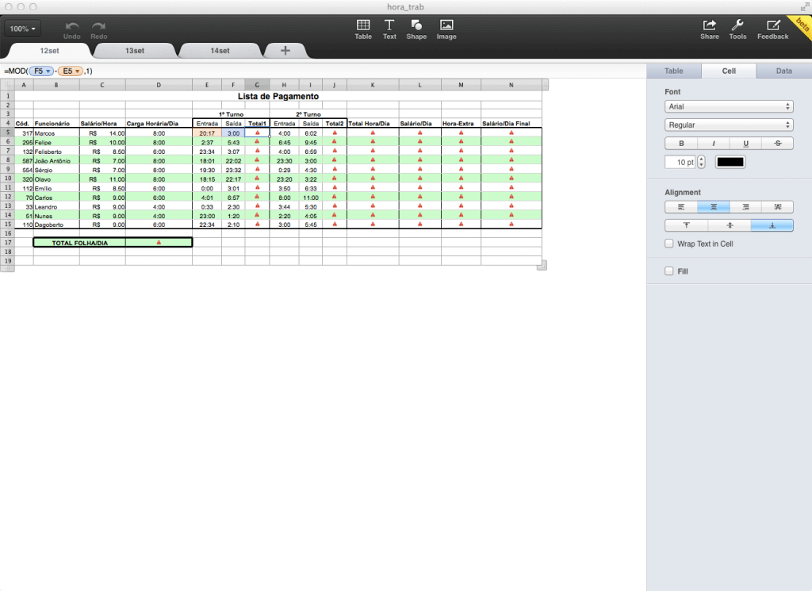
Task: Enable Wrap Text in Cell checkbox
Action: 669,244
